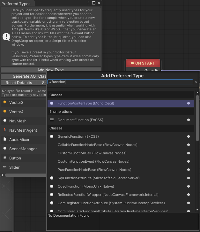Select ReflectedFunctionWrapper entry in results
Screen dimensions: 200x232
click(121, 195)
